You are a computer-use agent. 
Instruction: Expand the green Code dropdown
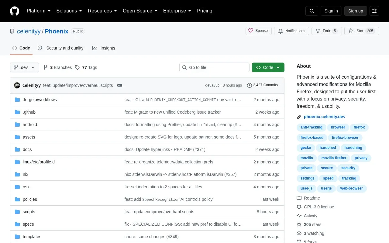[x=268, y=67]
